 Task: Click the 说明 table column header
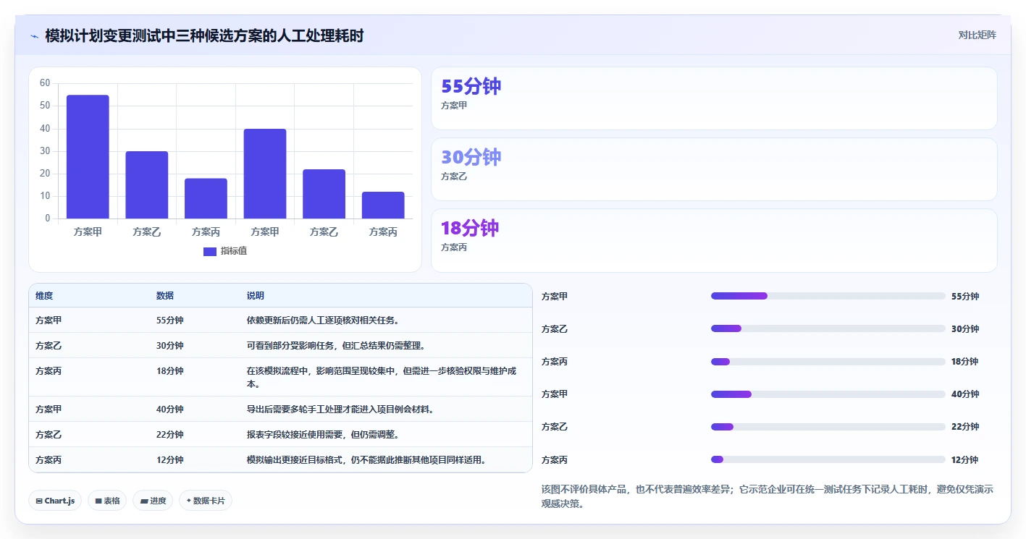(x=256, y=296)
